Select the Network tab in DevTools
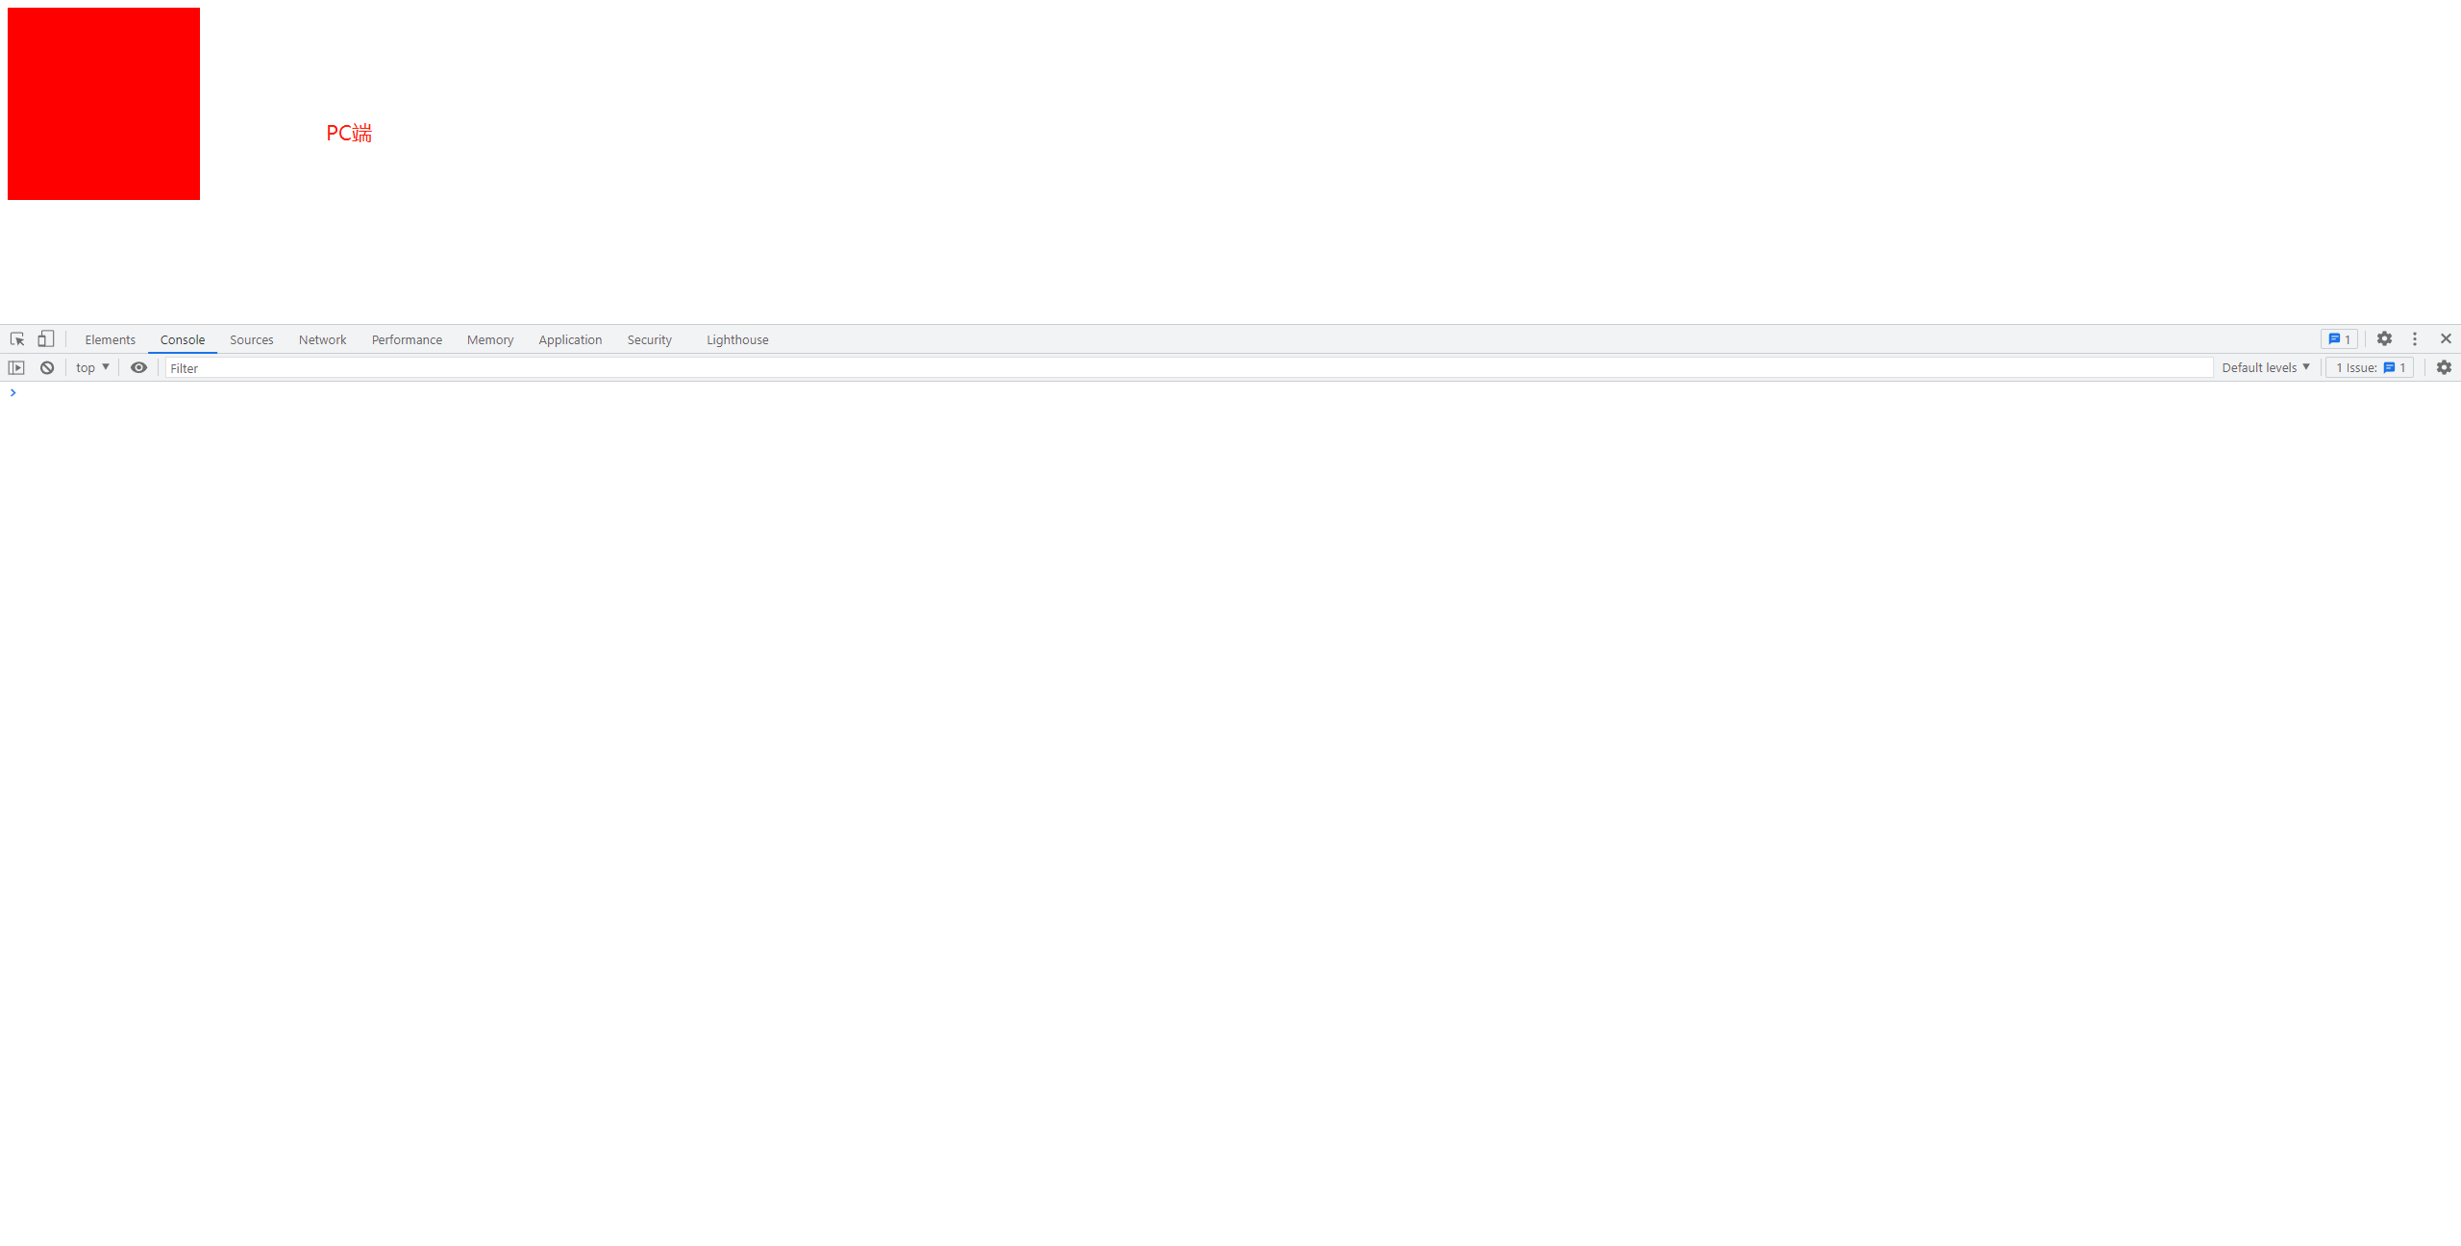 coord(322,338)
